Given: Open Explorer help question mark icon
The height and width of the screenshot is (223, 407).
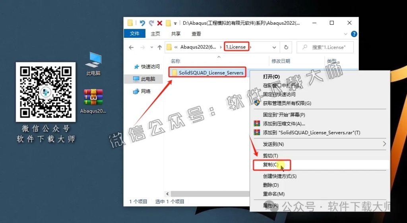Looking at the screenshot, I should tap(354, 34).
